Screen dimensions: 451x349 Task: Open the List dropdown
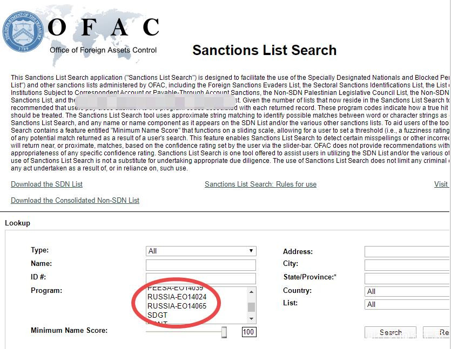[x=407, y=304]
